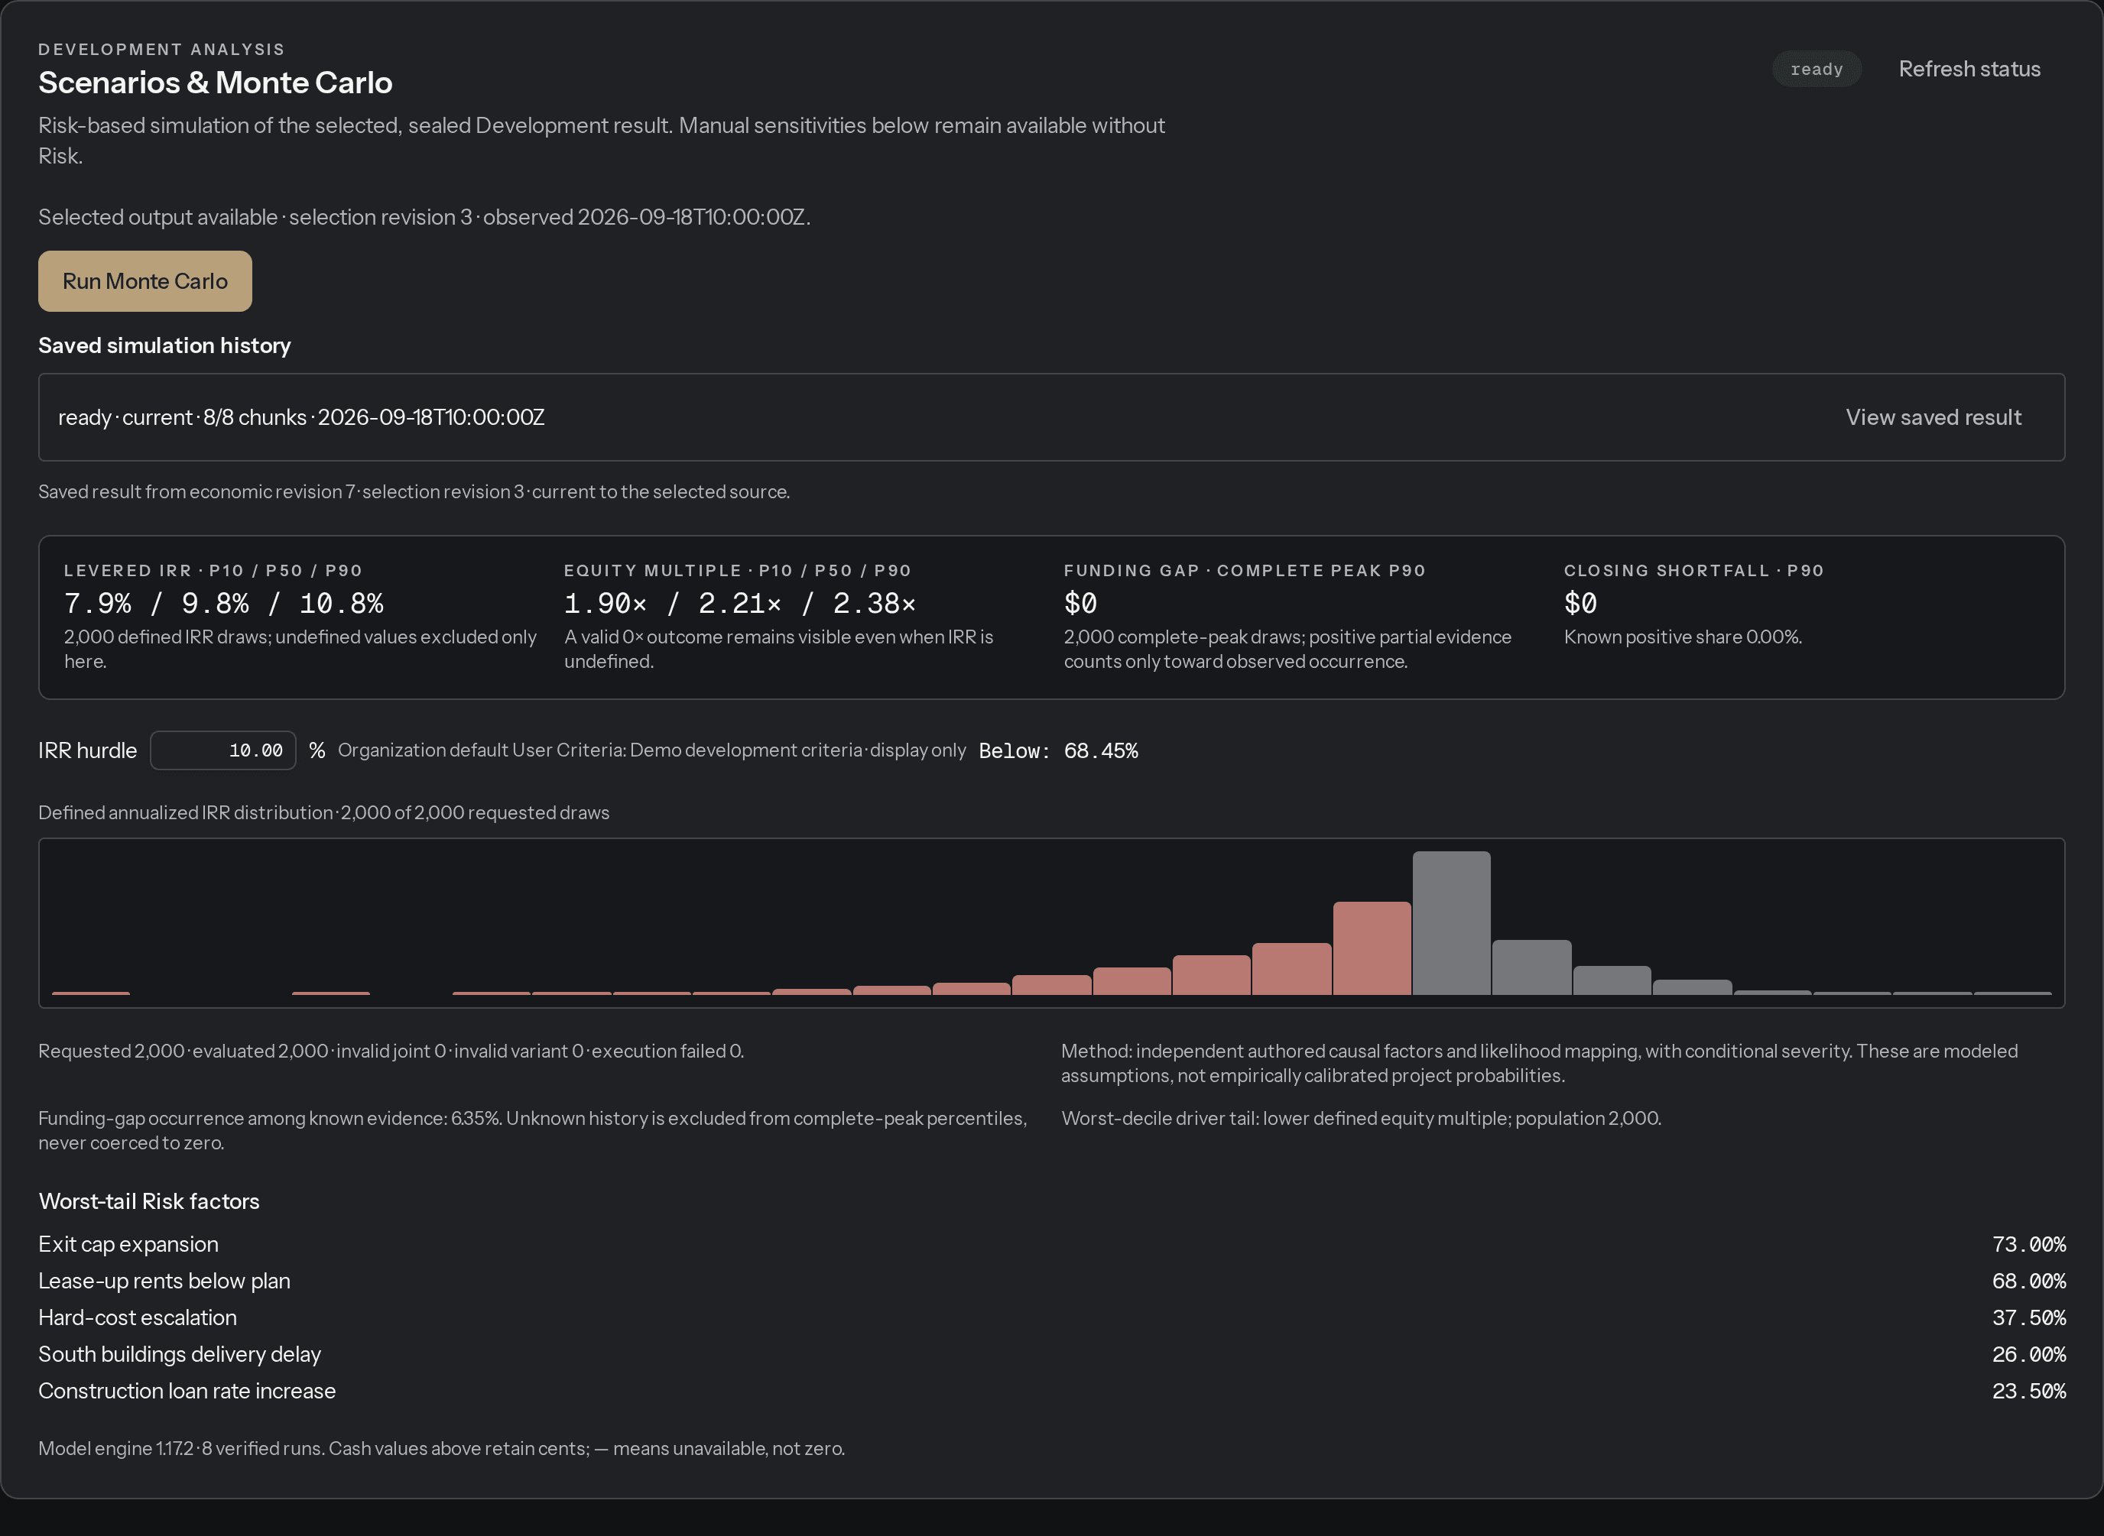Click the Run Monte Carlo button

145,280
